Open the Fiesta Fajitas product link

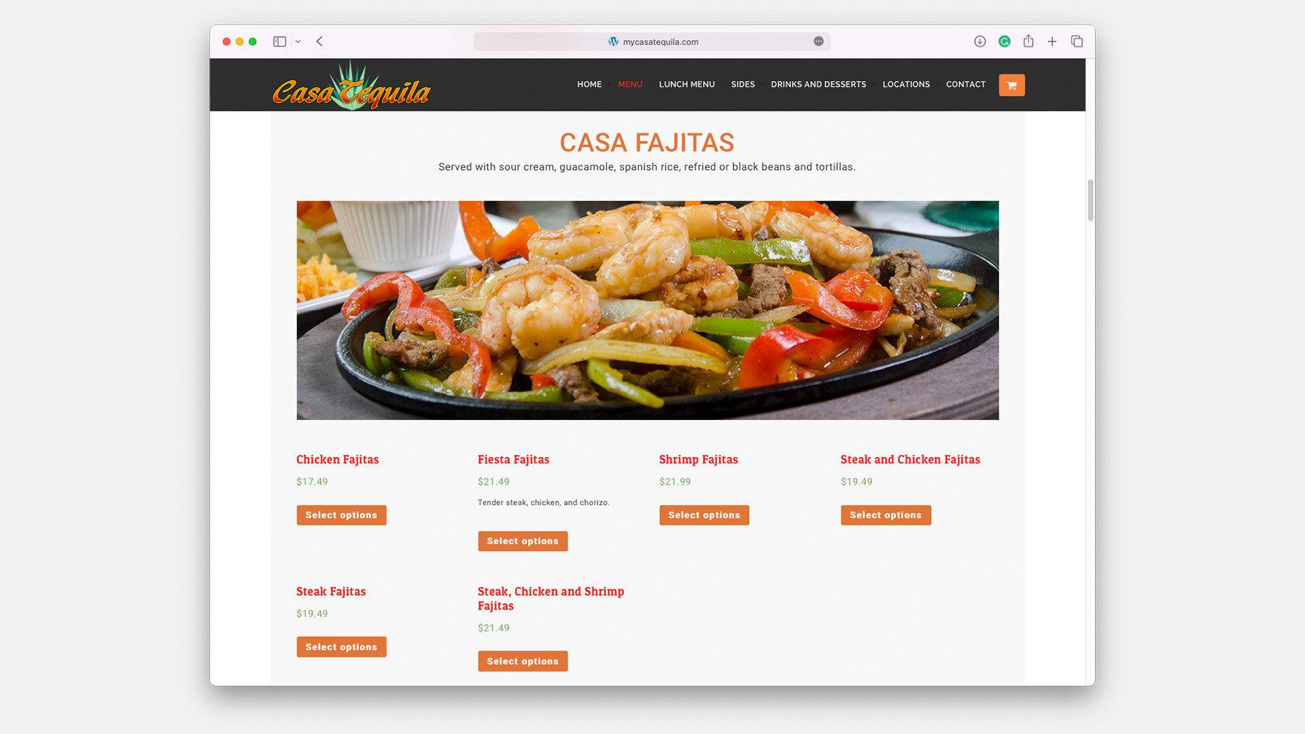pos(513,459)
